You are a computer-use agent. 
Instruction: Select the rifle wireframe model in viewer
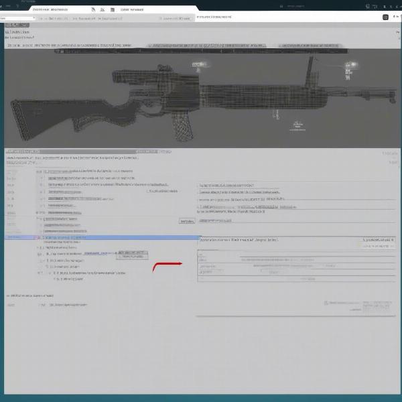[202, 103]
